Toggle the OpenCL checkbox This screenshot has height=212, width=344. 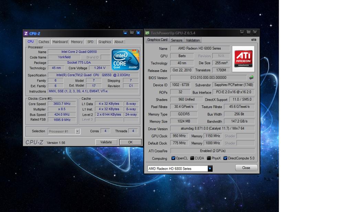[x=173, y=158]
